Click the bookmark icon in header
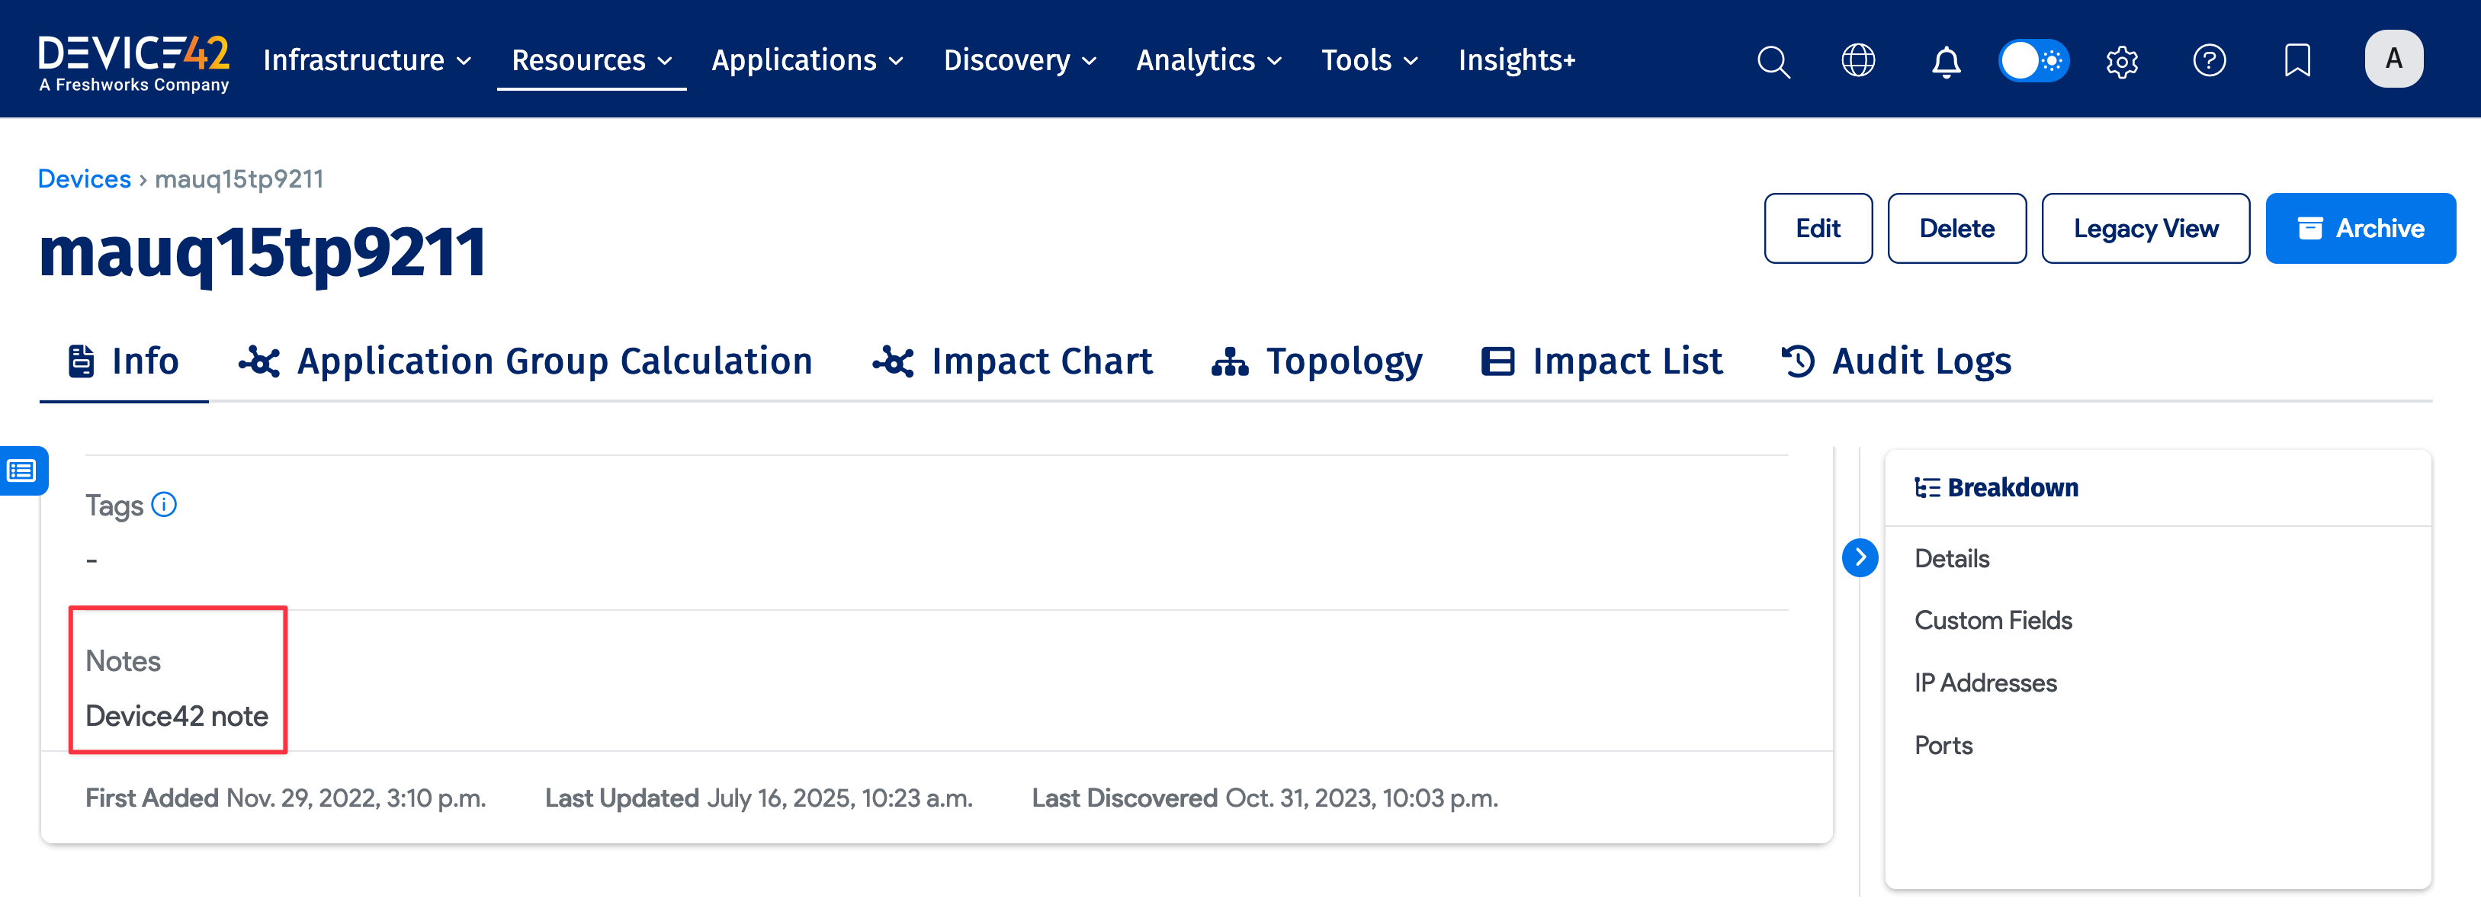Image resolution: width=2481 pixels, height=915 pixels. tap(2297, 59)
